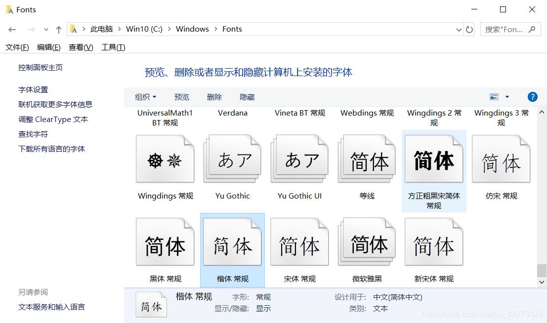547x323 pixels.
Task: Click 隐藏 to hide the font
Action: (x=247, y=97)
